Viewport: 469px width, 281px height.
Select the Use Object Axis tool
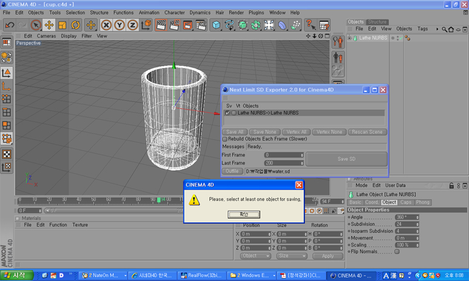tap(6, 86)
